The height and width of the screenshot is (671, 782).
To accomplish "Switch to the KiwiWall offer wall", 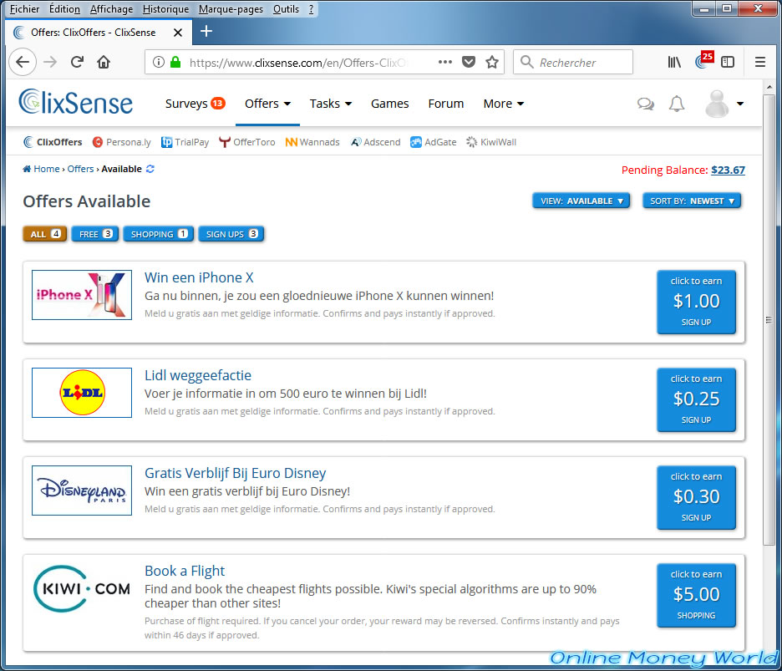I will (x=491, y=142).
